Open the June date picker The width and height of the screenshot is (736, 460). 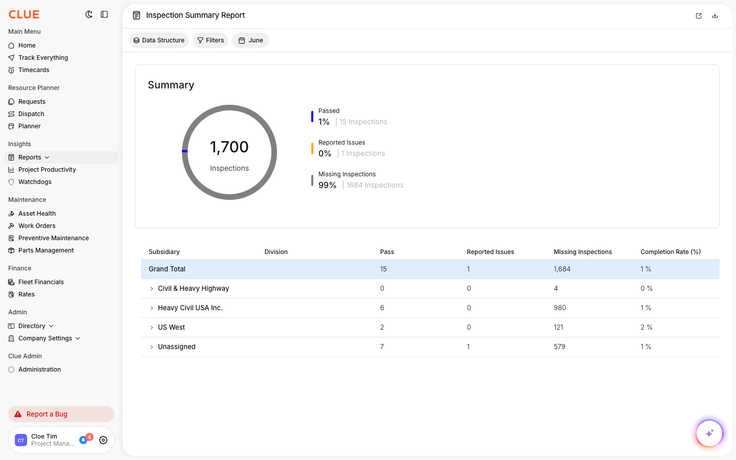pyautogui.click(x=250, y=40)
